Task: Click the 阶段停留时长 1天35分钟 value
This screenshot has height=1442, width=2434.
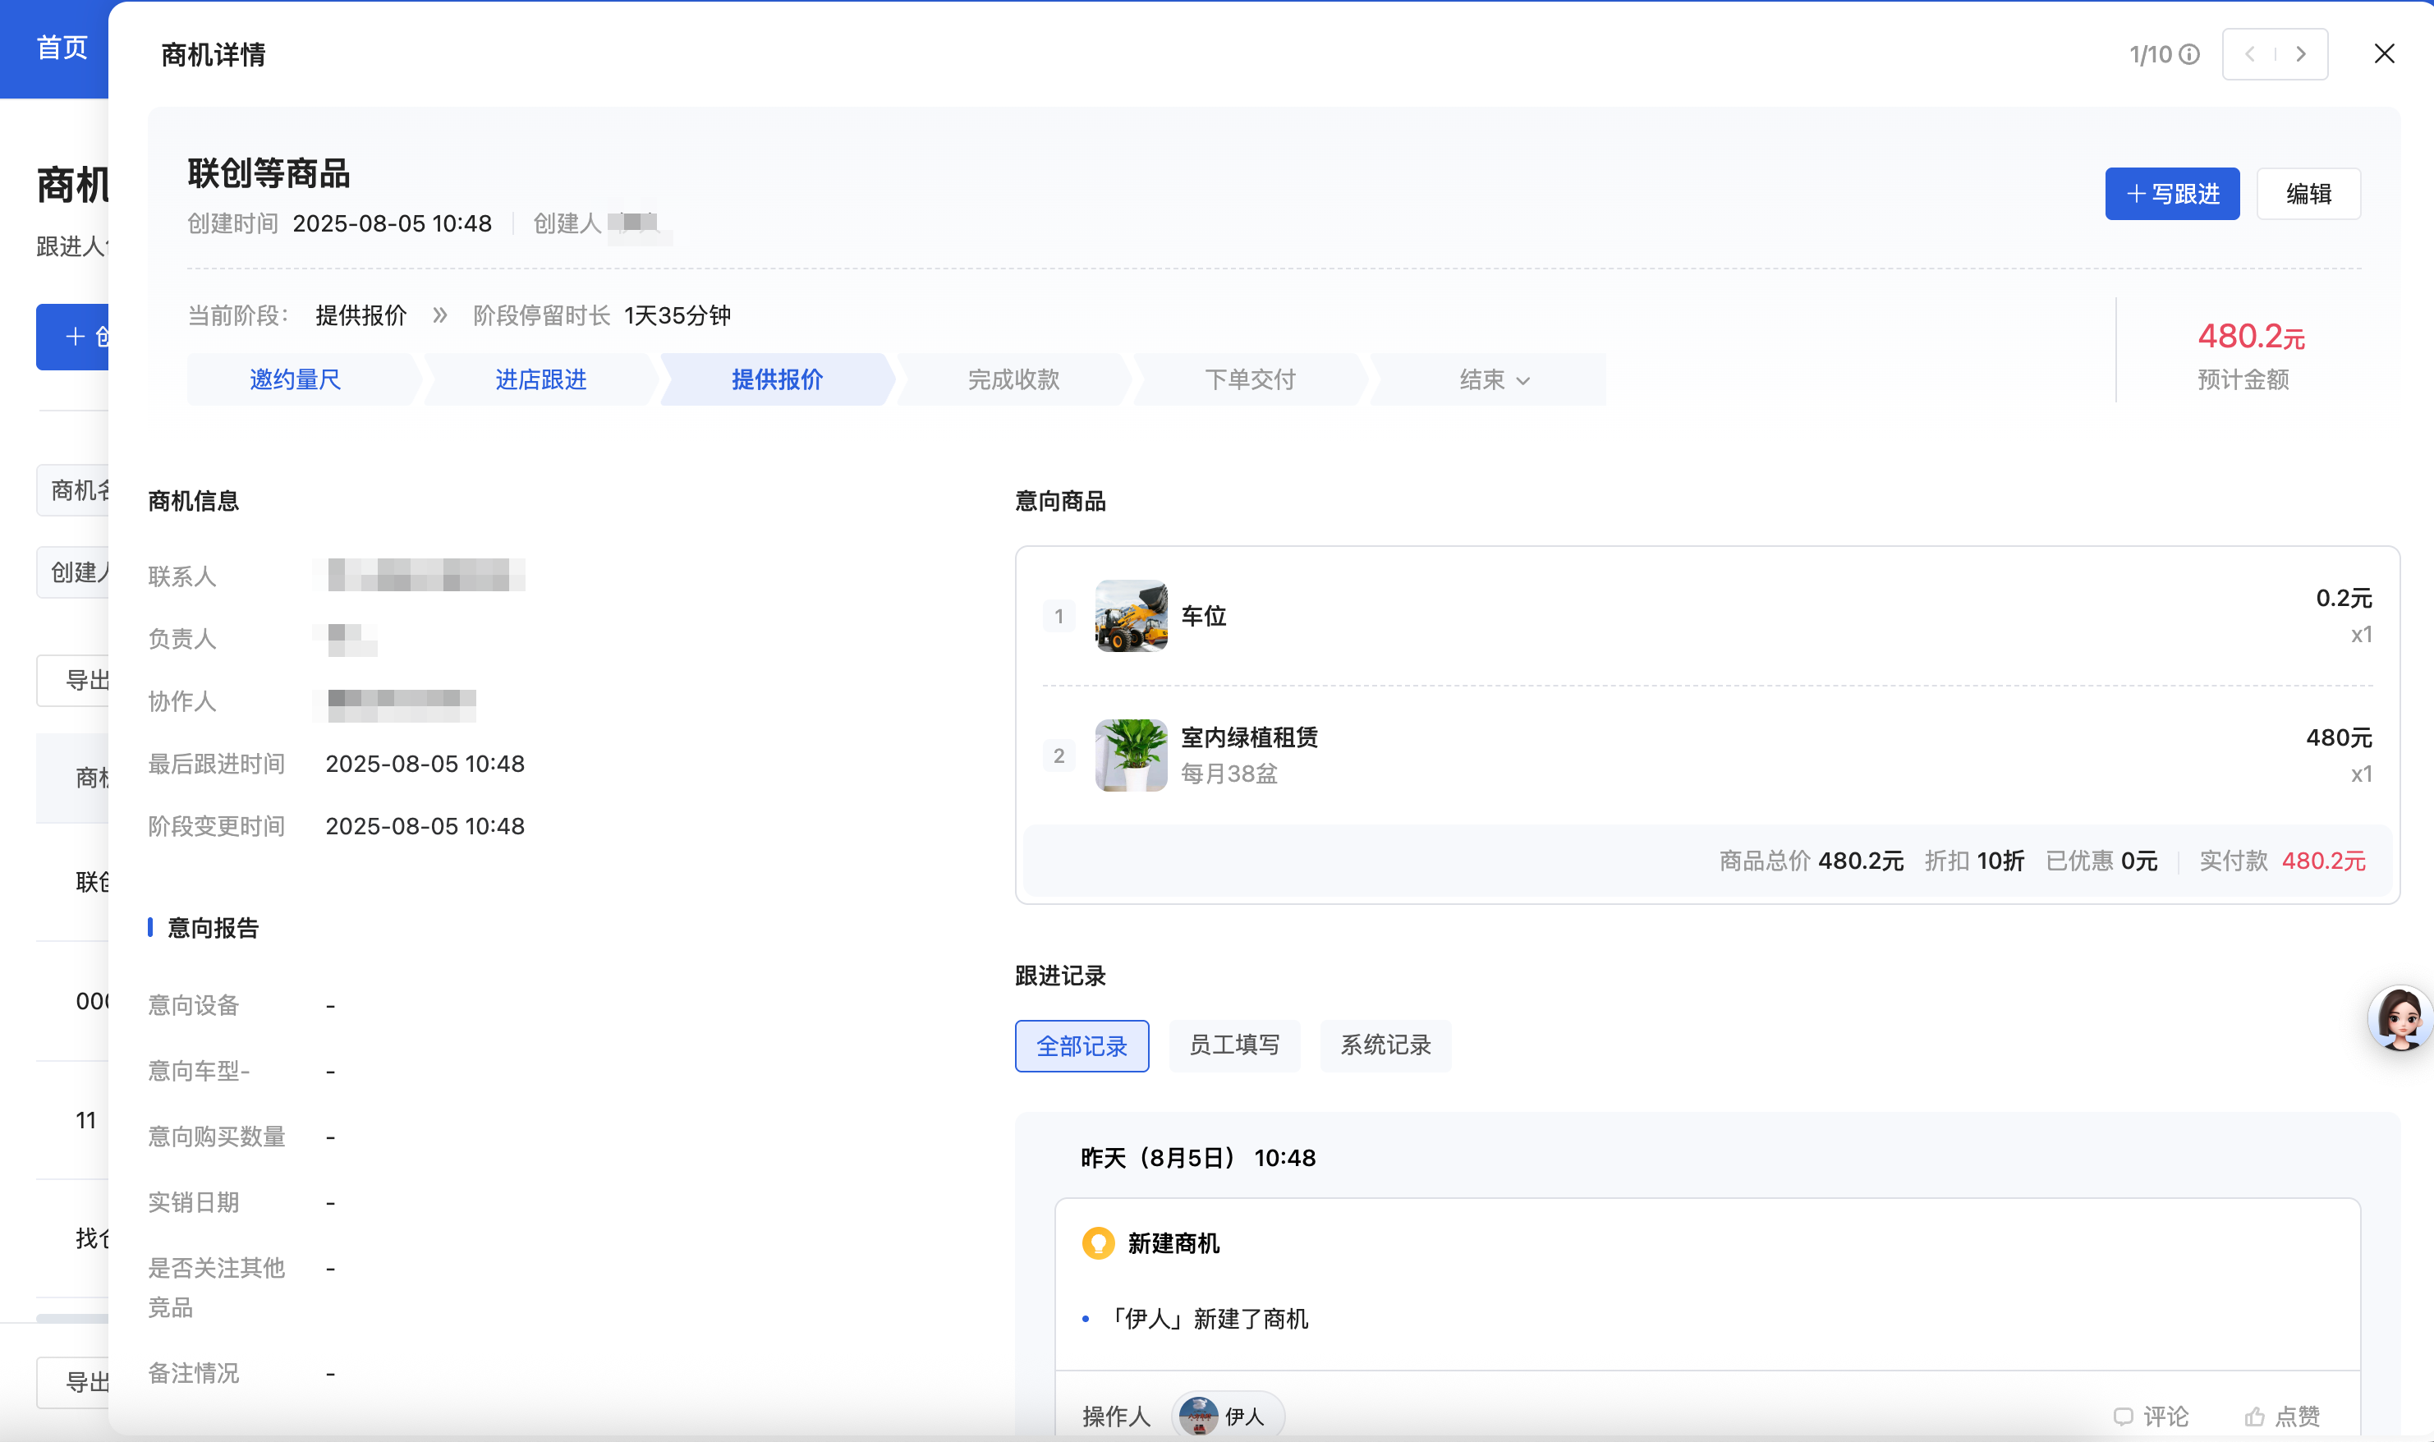Action: tap(677, 315)
